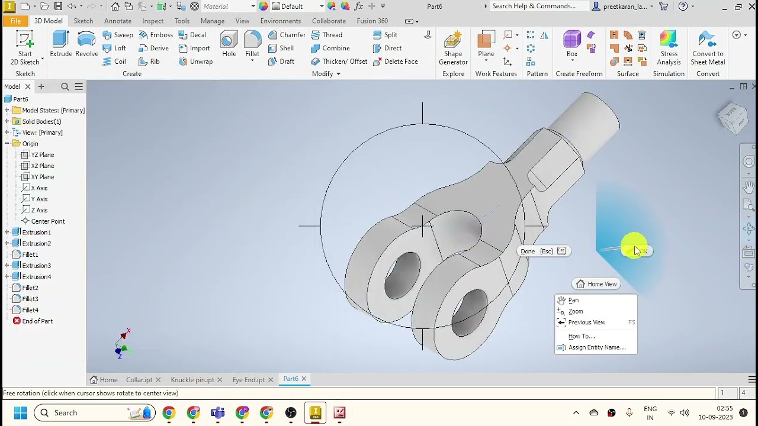Image resolution: width=758 pixels, height=426 pixels.
Task: Select the Hole tool
Action: tap(229, 44)
